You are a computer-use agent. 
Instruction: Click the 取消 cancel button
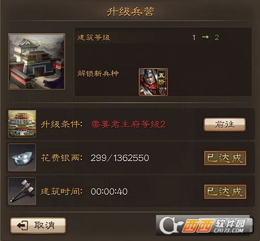coord(38,225)
